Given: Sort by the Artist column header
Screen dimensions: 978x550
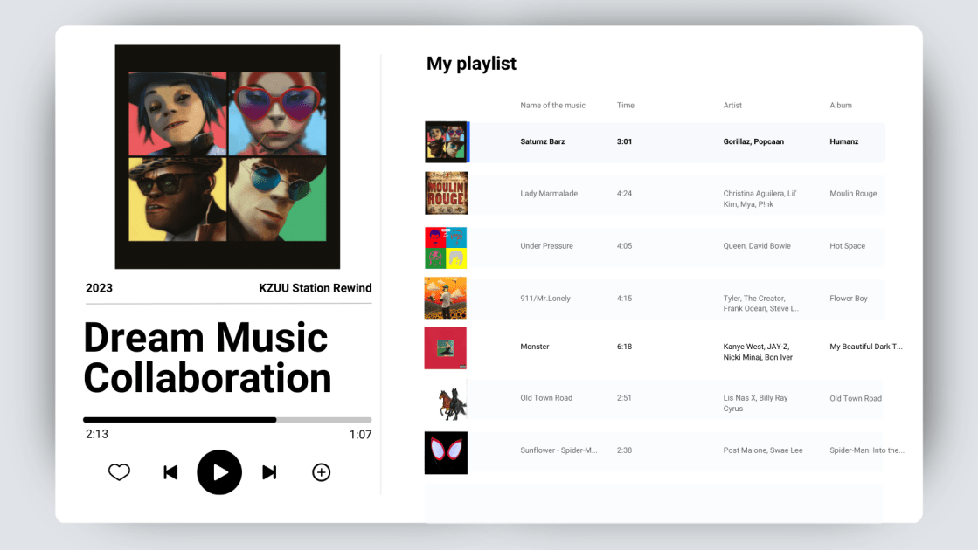Looking at the screenshot, I should pos(732,106).
